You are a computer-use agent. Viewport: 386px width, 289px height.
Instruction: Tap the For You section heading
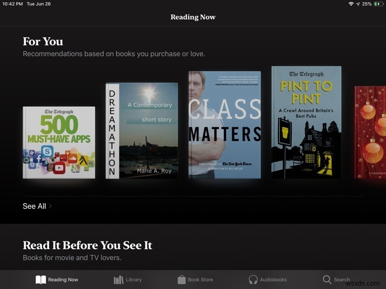pyautogui.click(x=43, y=41)
